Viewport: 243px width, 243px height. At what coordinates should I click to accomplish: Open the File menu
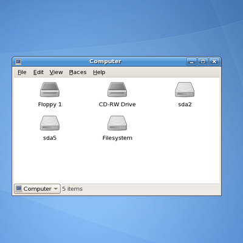(x=22, y=72)
